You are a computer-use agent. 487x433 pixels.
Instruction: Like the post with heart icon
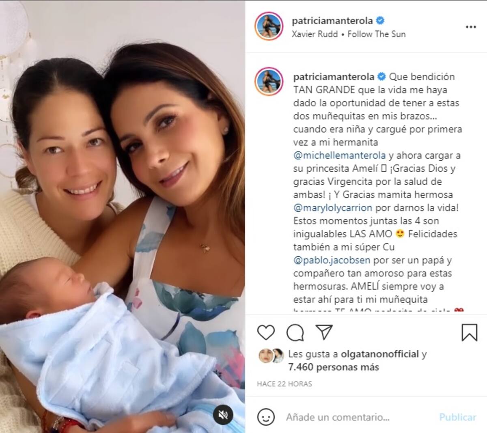coord(266,333)
